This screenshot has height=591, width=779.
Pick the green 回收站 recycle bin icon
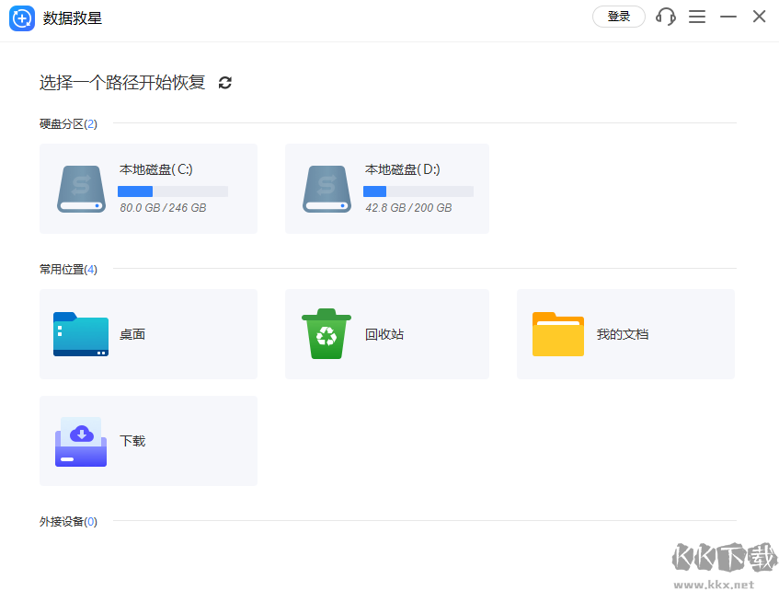point(326,334)
